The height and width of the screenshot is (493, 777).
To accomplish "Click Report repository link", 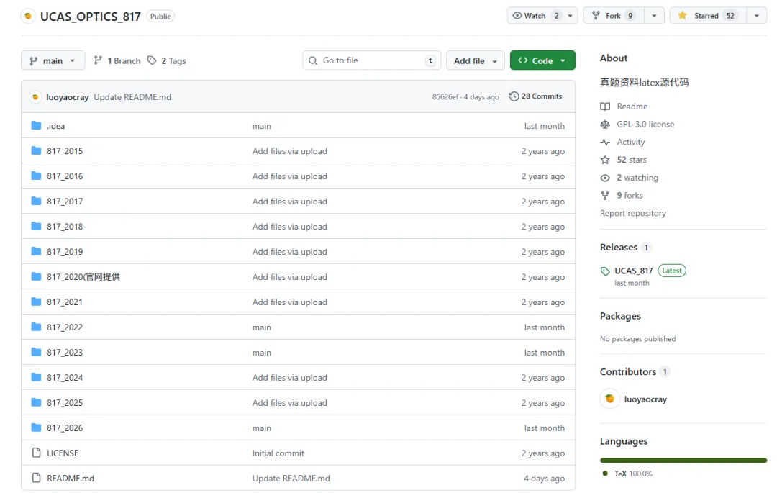I will (633, 213).
